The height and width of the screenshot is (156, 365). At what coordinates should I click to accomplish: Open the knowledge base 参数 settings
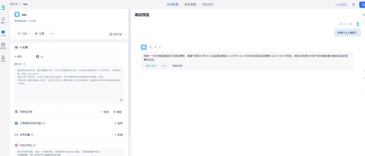118,112
